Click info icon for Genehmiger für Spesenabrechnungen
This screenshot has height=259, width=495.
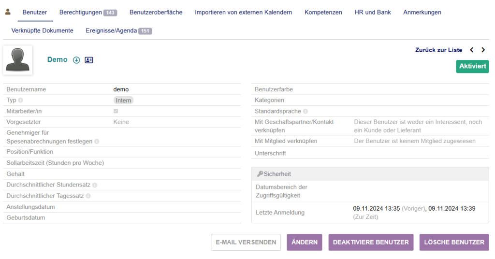coord(97,142)
